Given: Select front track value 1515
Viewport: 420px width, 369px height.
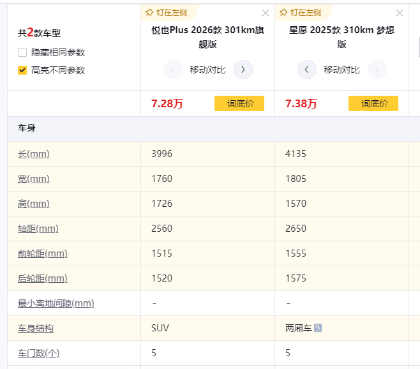Looking at the screenshot, I should coord(161,253).
